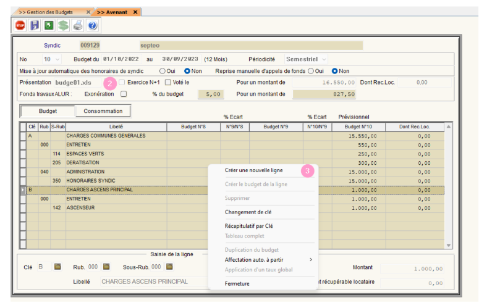Click the % du budget input field

(210, 94)
